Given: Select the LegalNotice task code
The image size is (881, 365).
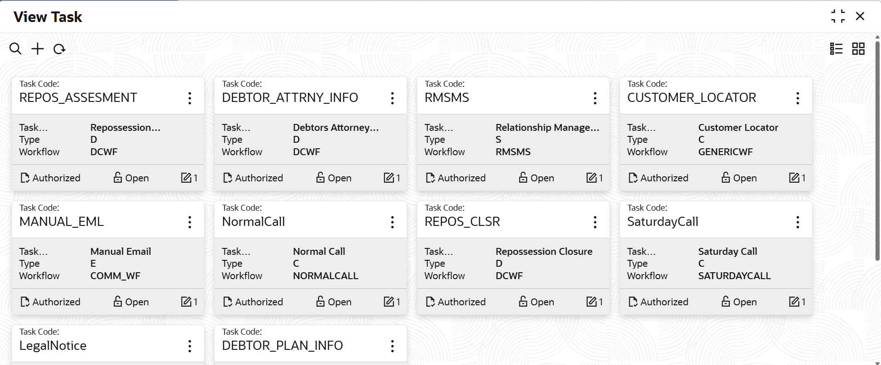Looking at the screenshot, I should point(53,346).
